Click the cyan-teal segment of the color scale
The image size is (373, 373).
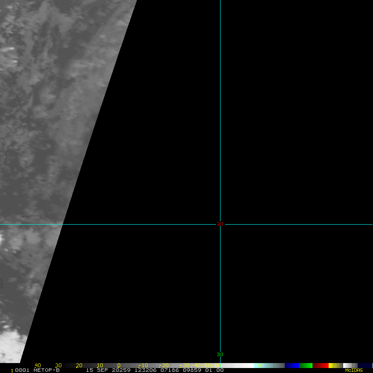pyautogui.click(x=269, y=366)
